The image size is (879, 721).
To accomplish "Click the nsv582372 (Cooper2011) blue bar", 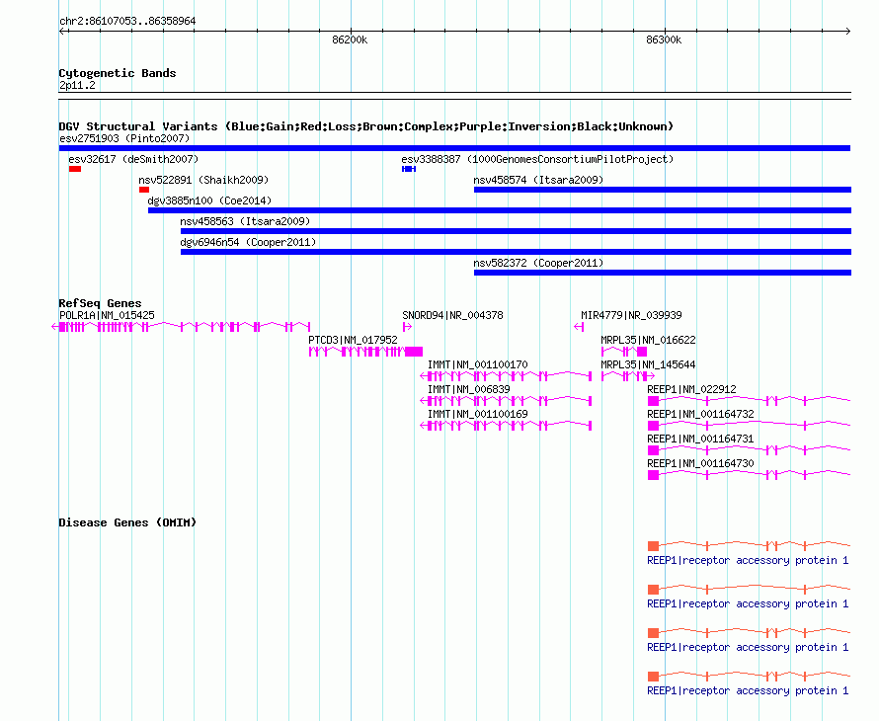I will (663, 273).
